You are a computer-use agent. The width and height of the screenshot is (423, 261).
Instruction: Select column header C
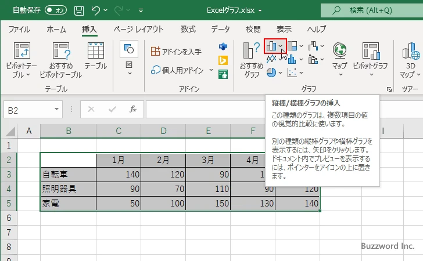point(119,131)
